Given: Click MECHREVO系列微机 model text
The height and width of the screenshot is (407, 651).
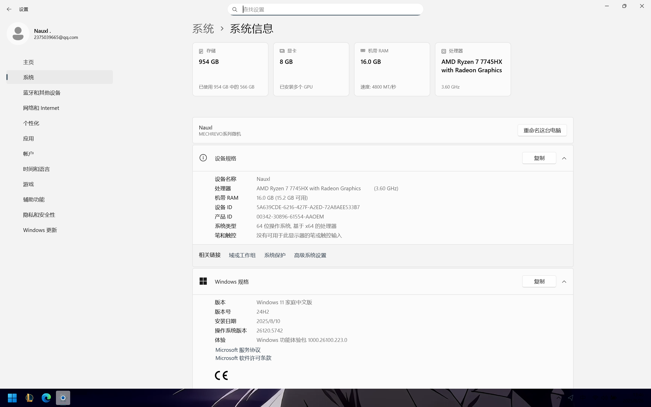Looking at the screenshot, I should [x=220, y=134].
